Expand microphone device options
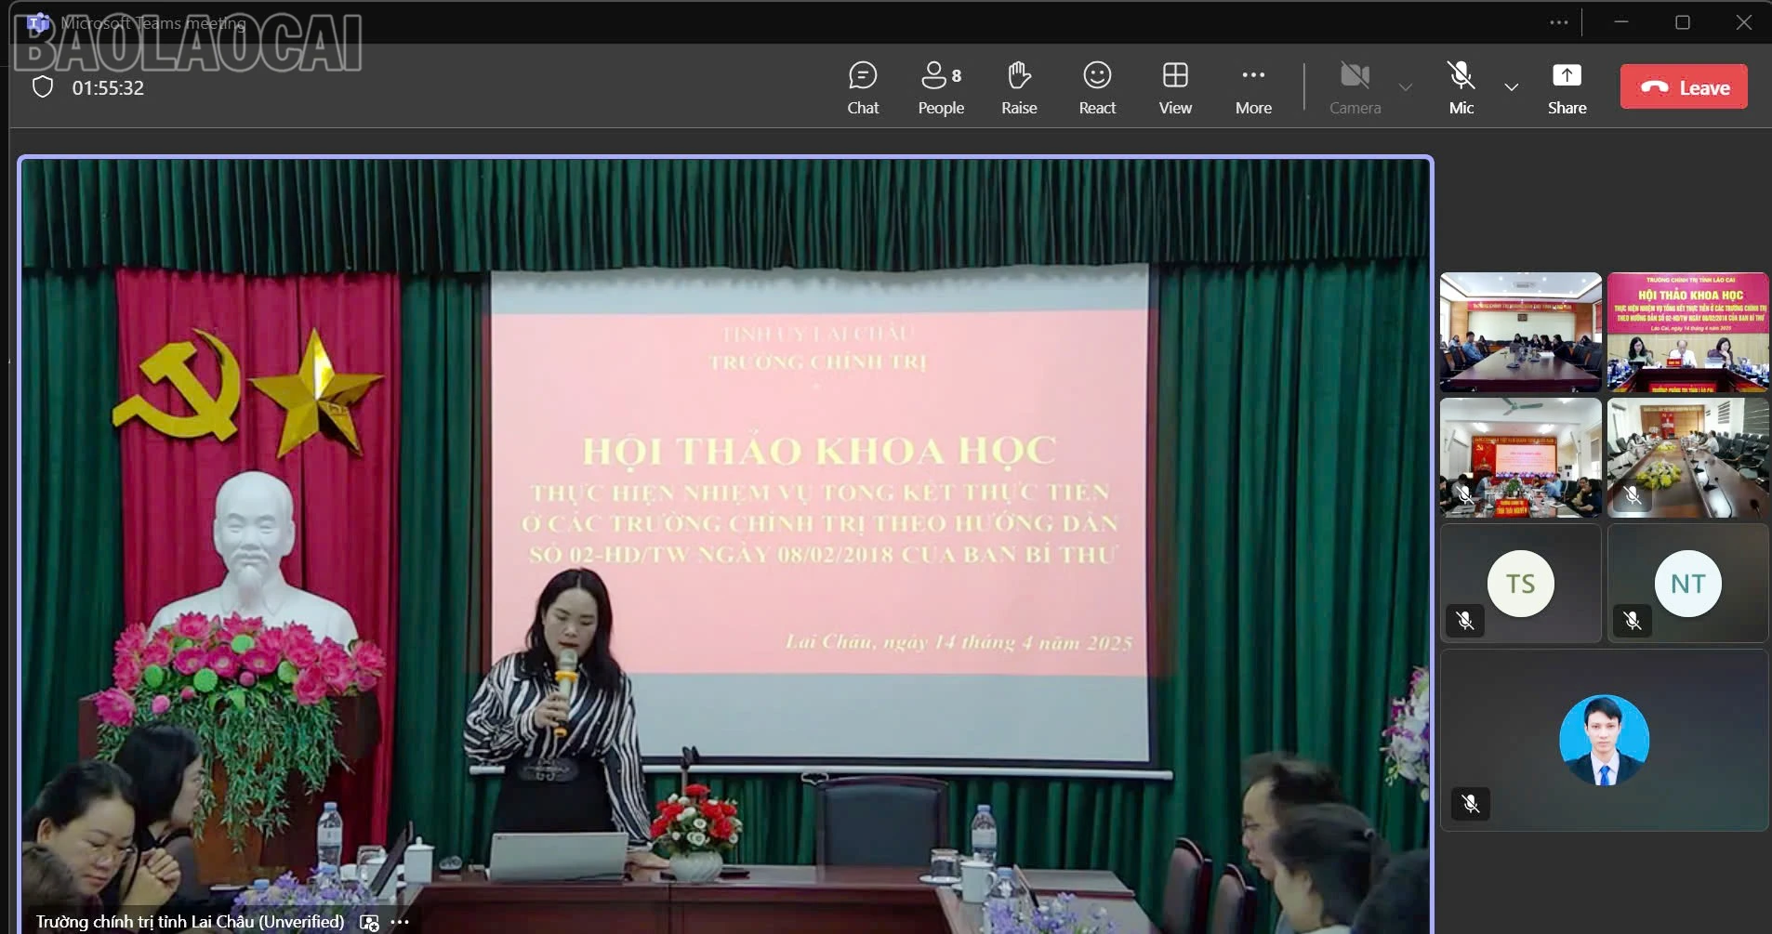 (1513, 86)
